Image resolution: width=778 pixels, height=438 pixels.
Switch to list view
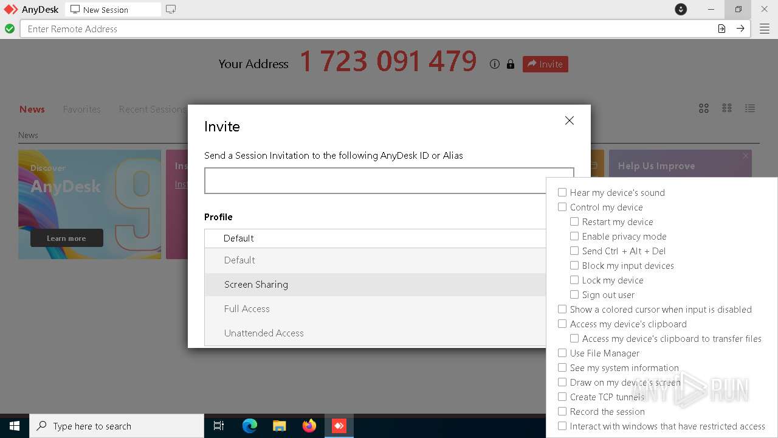point(750,108)
